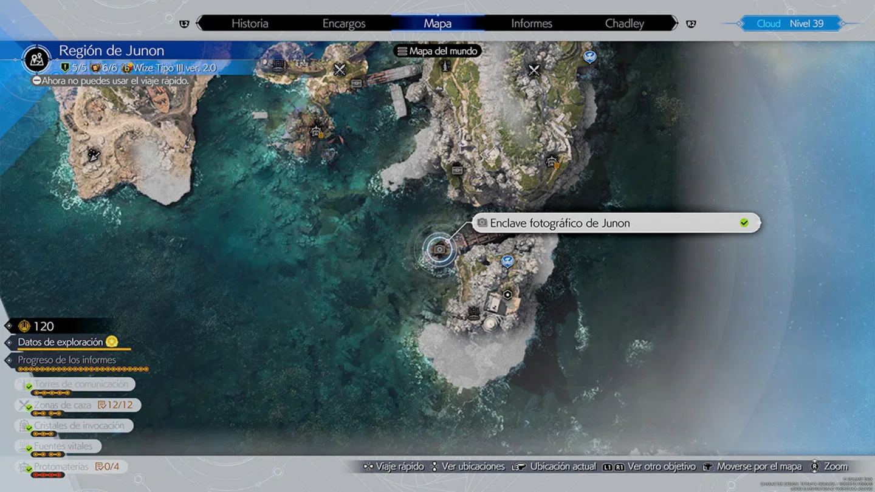Viewport: 875px width, 492px height.
Task: Click the R2 shoulder button icon
Action: click(691, 24)
